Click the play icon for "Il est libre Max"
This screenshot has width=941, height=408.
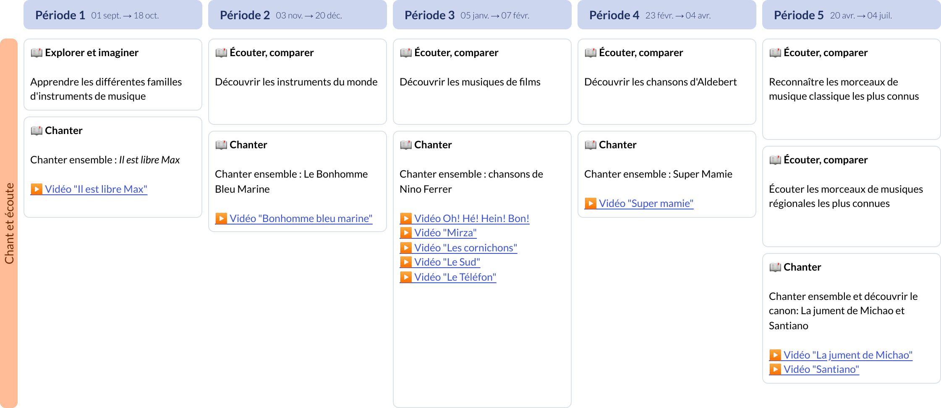tap(37, 189)
